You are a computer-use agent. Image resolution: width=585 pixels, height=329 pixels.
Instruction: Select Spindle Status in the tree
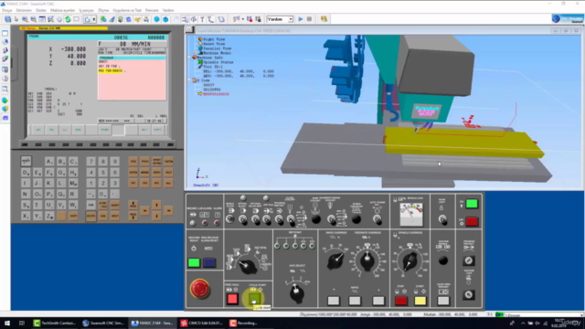(x=218, y=62)
